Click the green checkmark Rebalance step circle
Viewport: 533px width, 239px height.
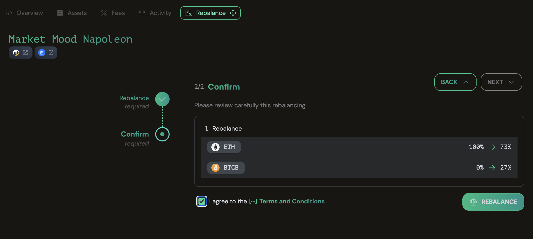click(x=162, y=99)
